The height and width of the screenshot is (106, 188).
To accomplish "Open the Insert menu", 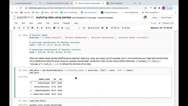I will (x=40, y=23).
